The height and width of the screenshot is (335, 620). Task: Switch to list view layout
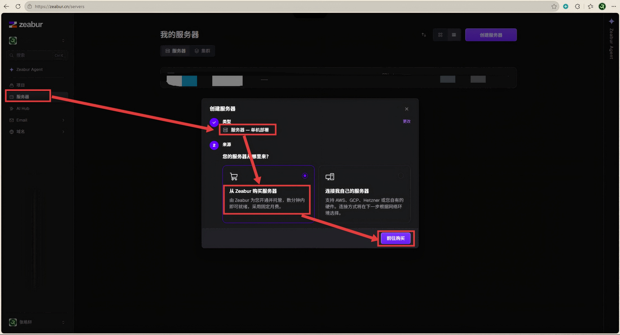(x=454, y=35)
